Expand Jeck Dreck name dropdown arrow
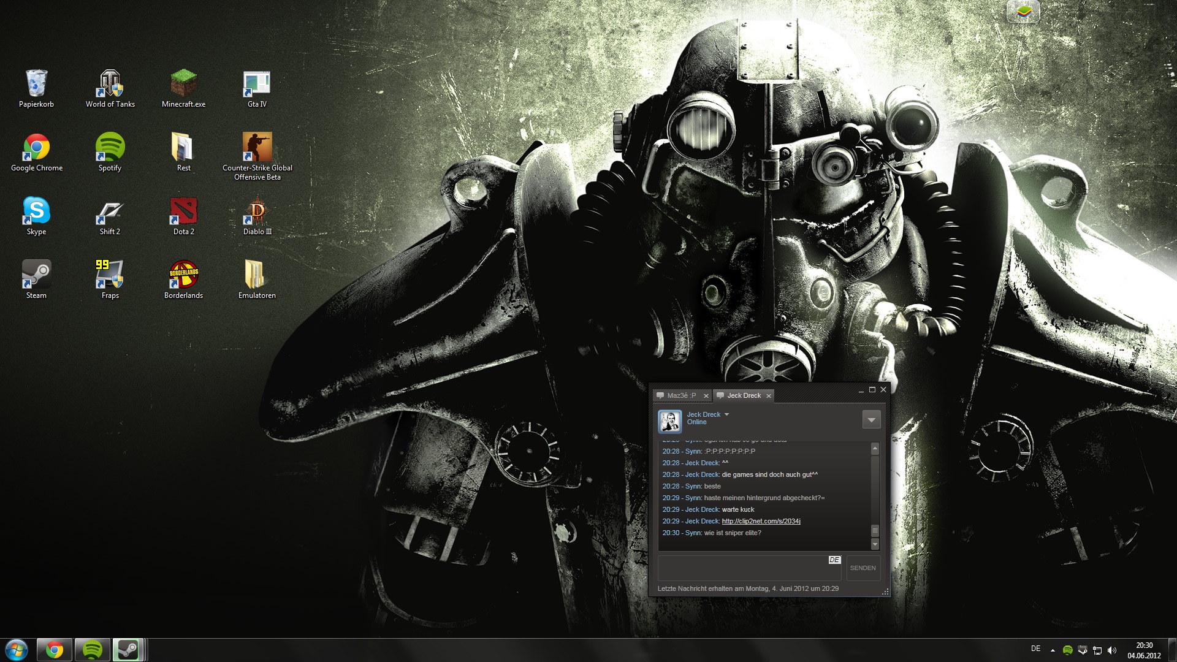1177x662 pixels. [727, 415]
